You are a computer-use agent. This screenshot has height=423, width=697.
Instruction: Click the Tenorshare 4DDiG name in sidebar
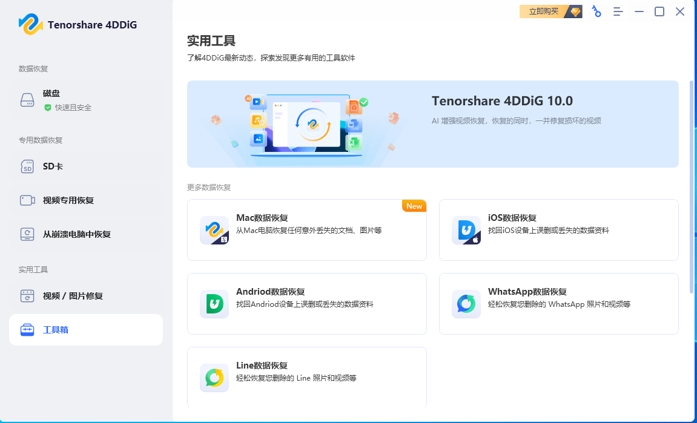(x=93, y=25)
